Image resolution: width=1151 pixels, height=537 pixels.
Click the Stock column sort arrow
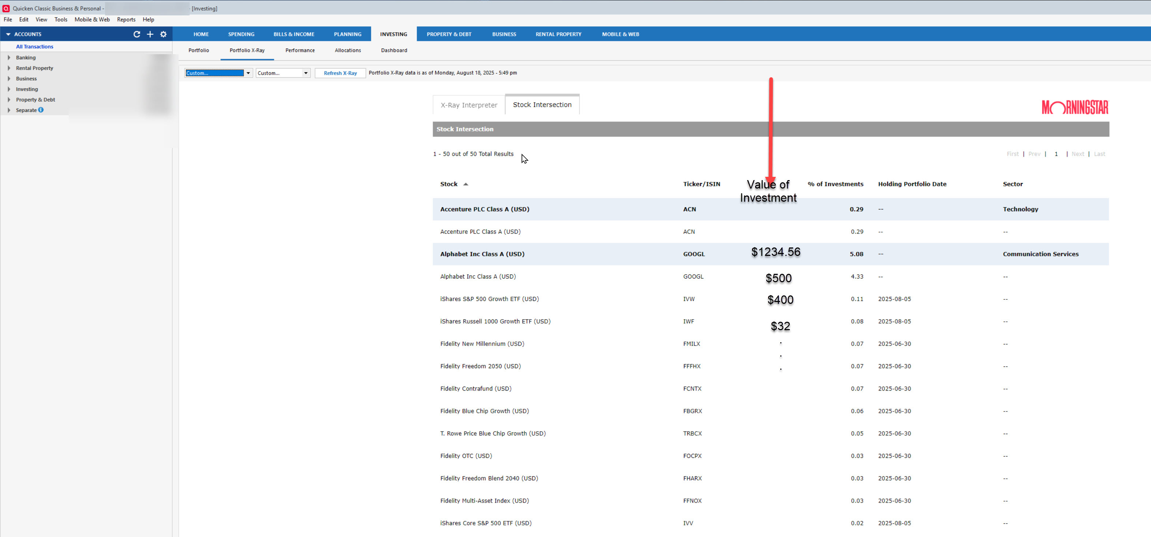coord(466,184)
